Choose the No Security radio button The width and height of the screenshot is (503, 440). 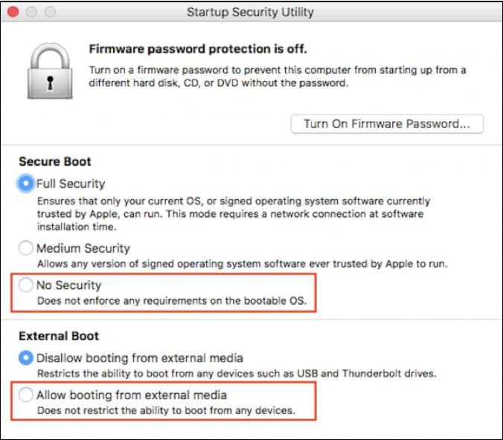pos(25,285)
